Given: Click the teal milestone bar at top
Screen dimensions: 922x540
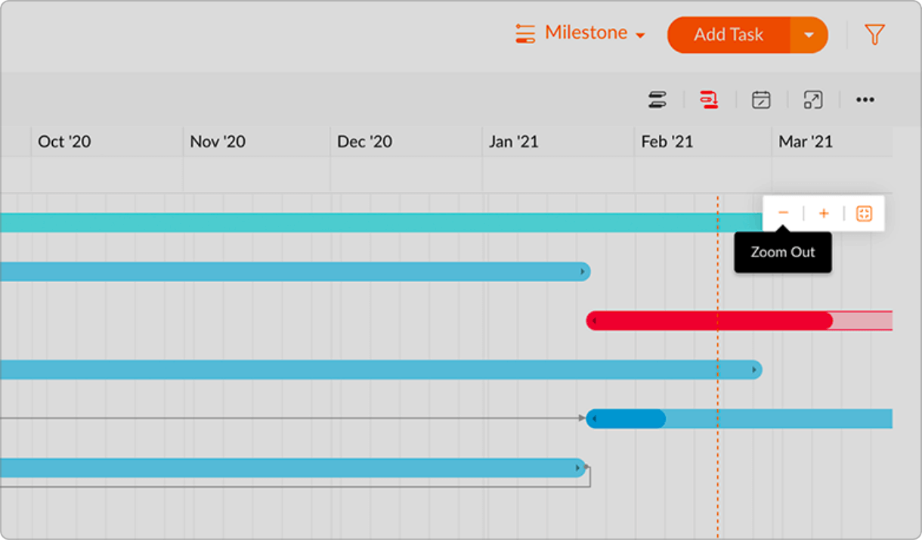Looking at the screenshot, I should 378,222.
